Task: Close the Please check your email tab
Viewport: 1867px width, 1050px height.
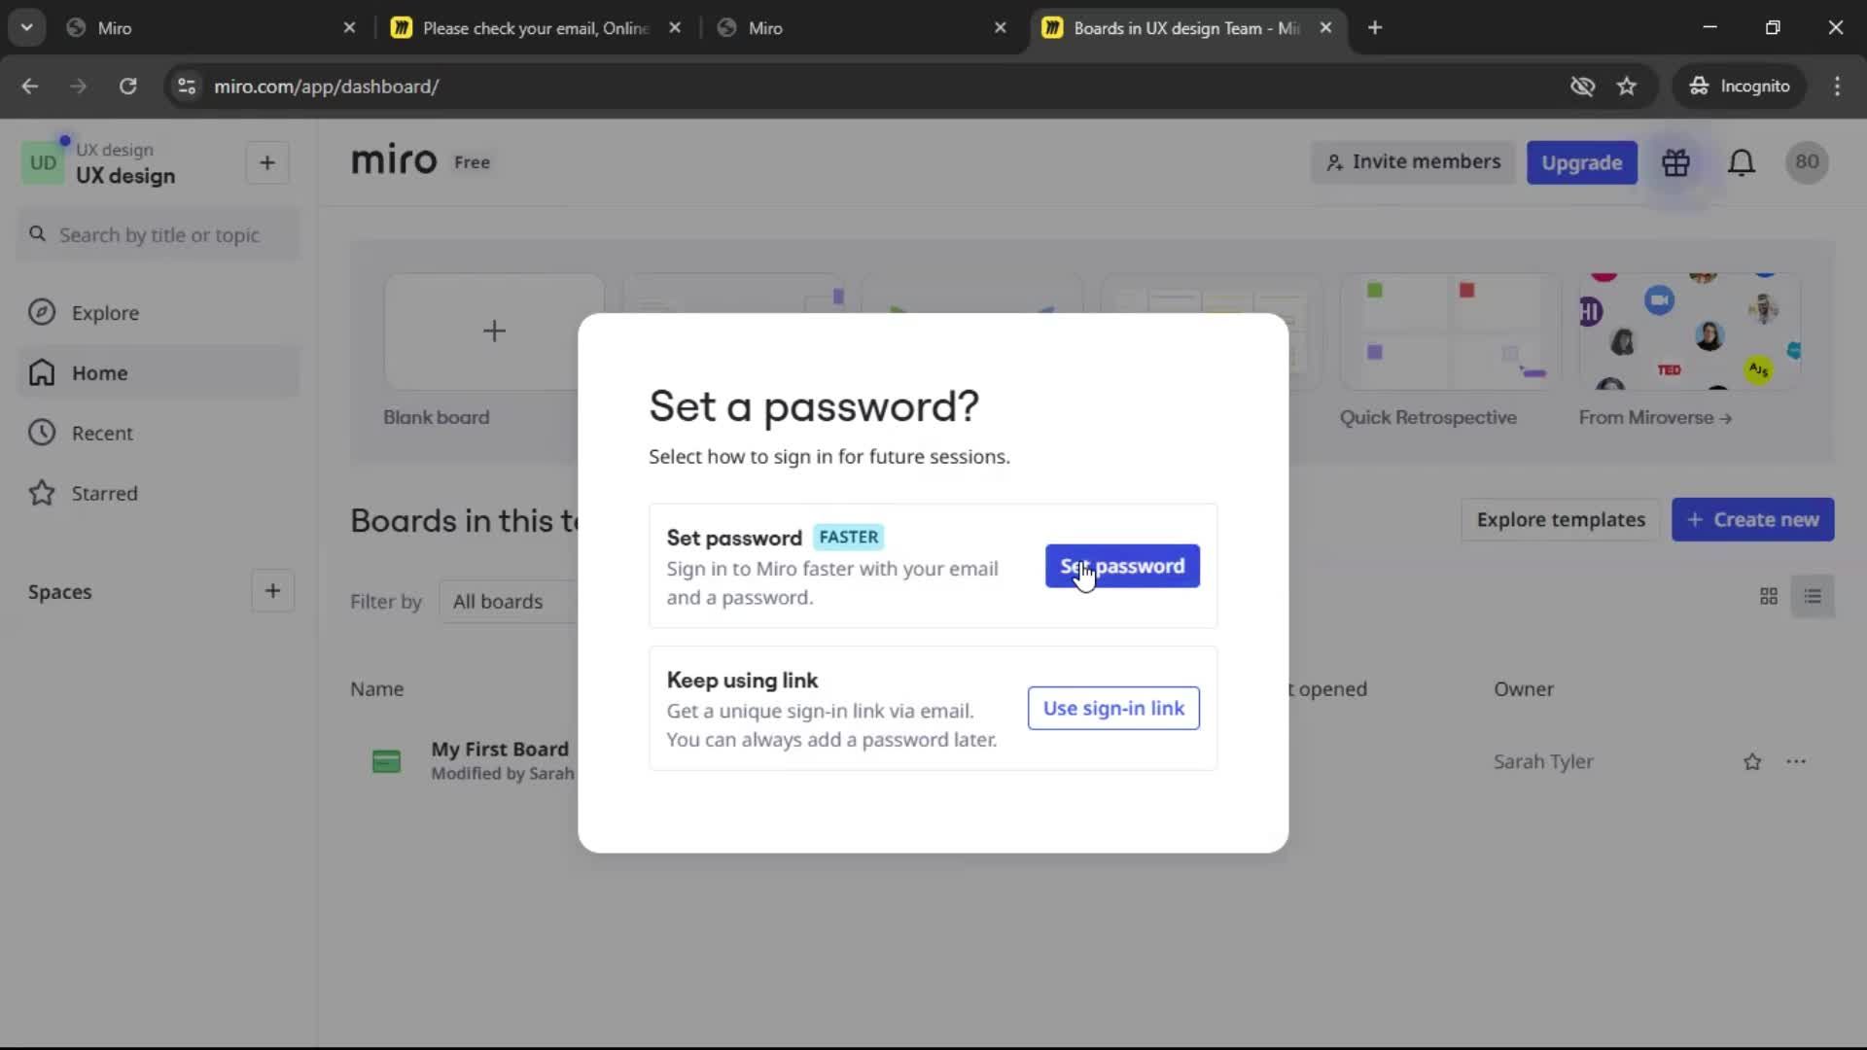Action: pyautogui.click(x=675, y=28)
